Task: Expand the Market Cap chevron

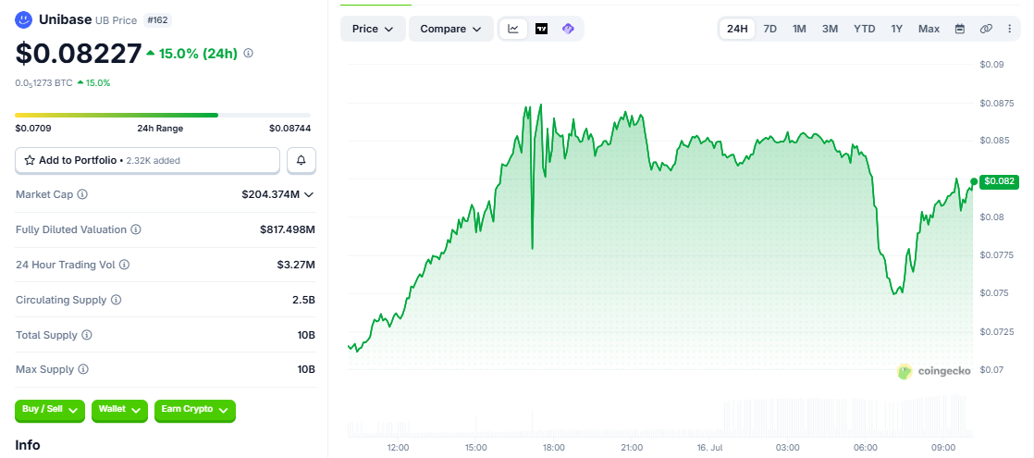Action: [x=308, y=194]
